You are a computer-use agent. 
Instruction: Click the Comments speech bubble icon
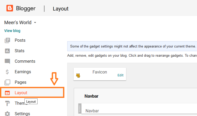pyautogui.click(x=7, y=61)
